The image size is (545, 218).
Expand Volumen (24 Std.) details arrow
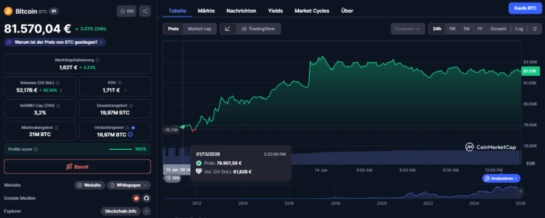pyautogui.click(x=62, y=90)
